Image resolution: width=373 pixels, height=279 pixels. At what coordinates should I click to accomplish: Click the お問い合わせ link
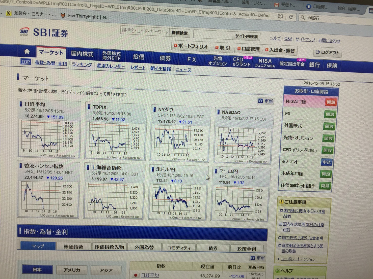[x=329, y=41]
